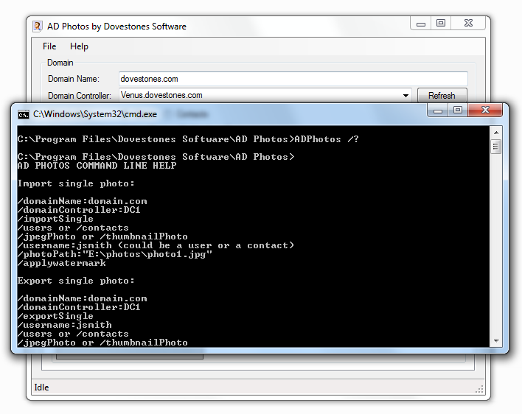
Task: Maximize the AD Photos window
Action: [441, 23]
